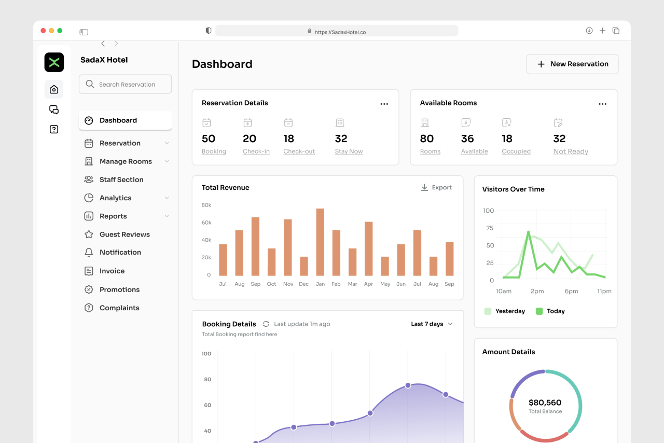
Task: Click the browser downloads icon
Action: click(589, 31)
